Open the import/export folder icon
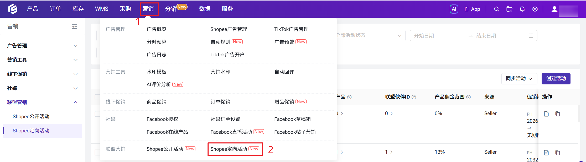 (x=509, y=9)
